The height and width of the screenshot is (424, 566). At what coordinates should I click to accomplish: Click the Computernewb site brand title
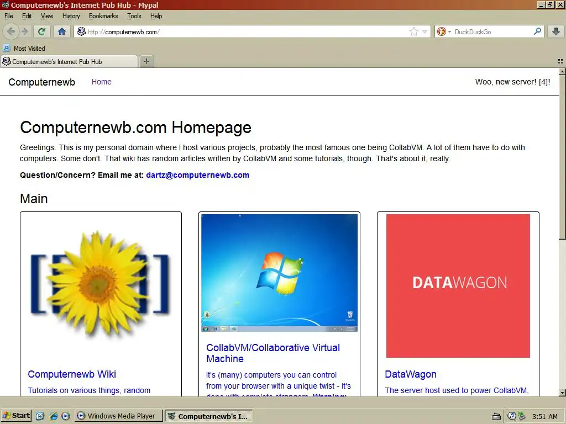click(x=42, y=82)
